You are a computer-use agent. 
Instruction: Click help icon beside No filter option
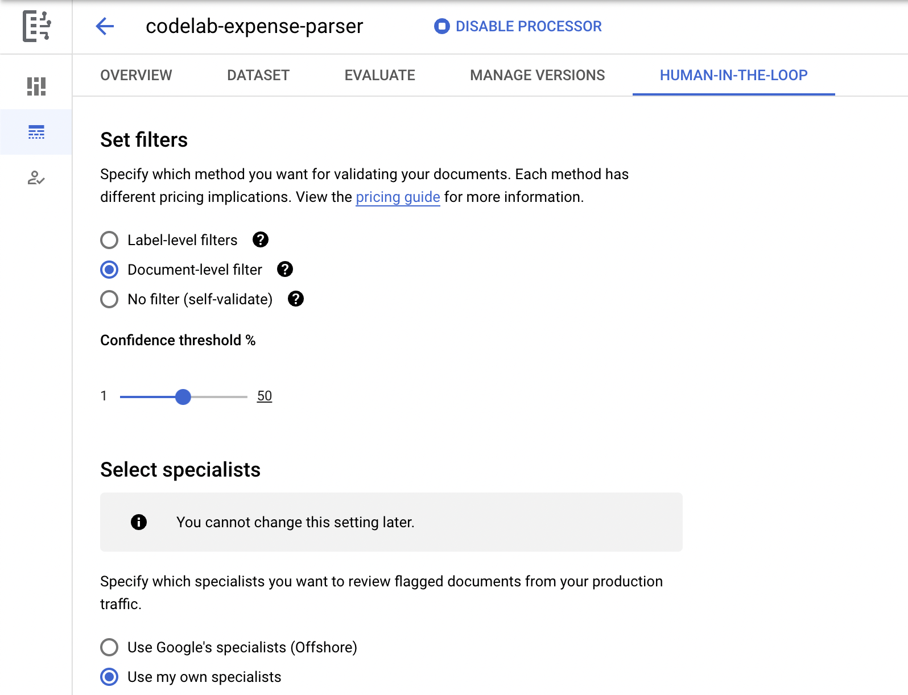tap(296, 299)
